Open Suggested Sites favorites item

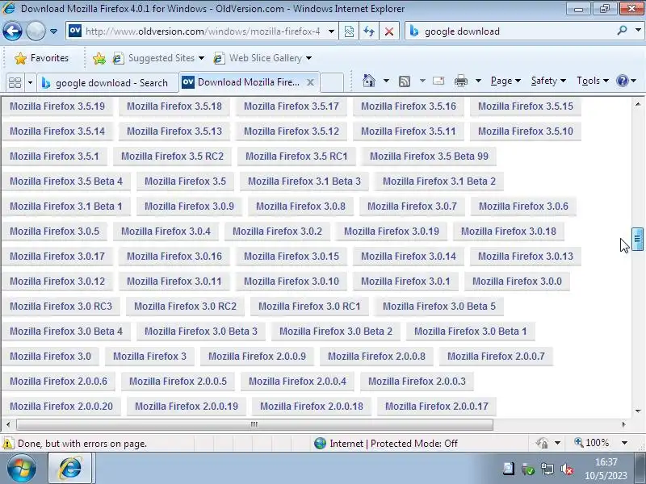(158, 58)
